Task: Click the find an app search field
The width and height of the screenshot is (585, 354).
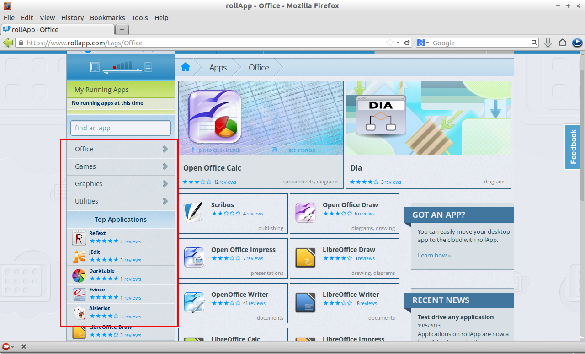Action: click(121, 128)
